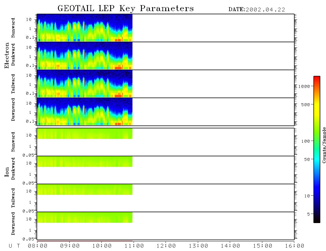Select the Ion Dawnward panel label

click(x=13, y=224)
